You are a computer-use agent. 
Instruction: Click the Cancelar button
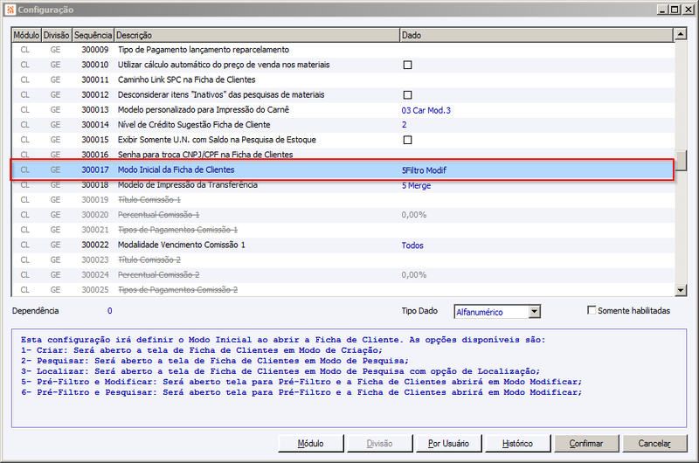[654, 444]
